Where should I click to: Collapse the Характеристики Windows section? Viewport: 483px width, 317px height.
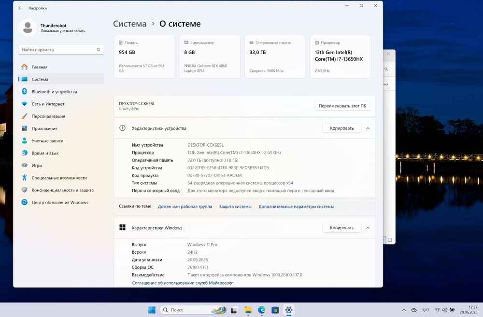368,228
